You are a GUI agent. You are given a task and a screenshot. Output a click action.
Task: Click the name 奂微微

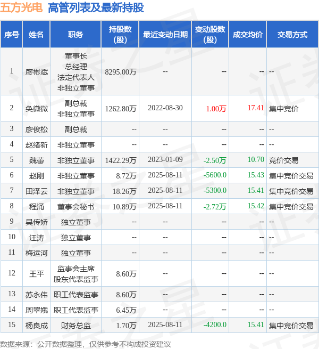[x=37, y=109]
